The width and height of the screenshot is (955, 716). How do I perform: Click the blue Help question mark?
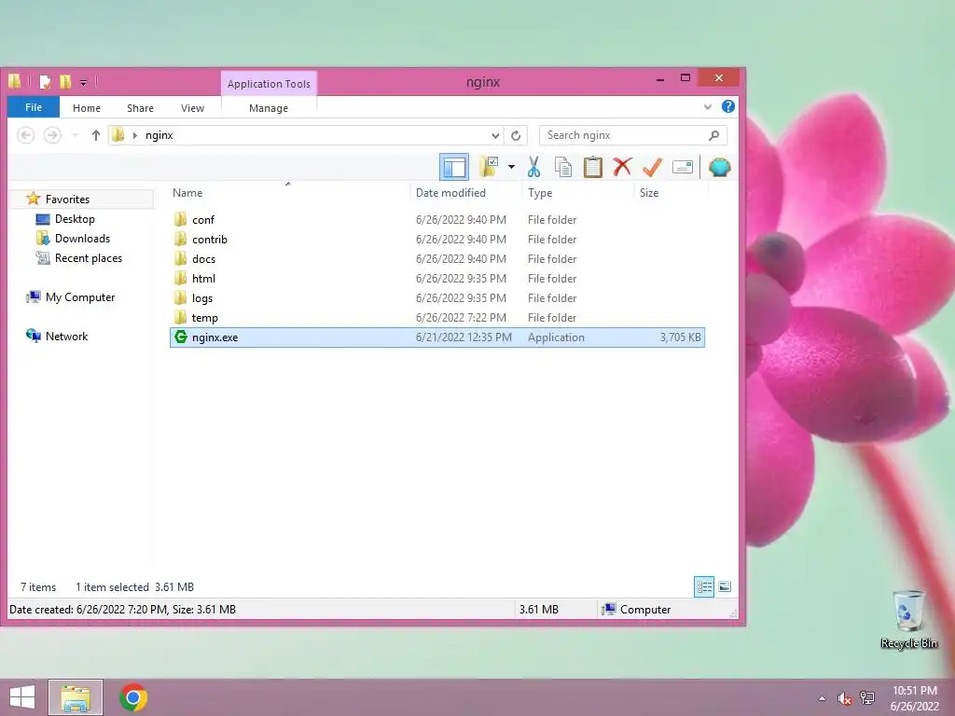tap(727, 106)
